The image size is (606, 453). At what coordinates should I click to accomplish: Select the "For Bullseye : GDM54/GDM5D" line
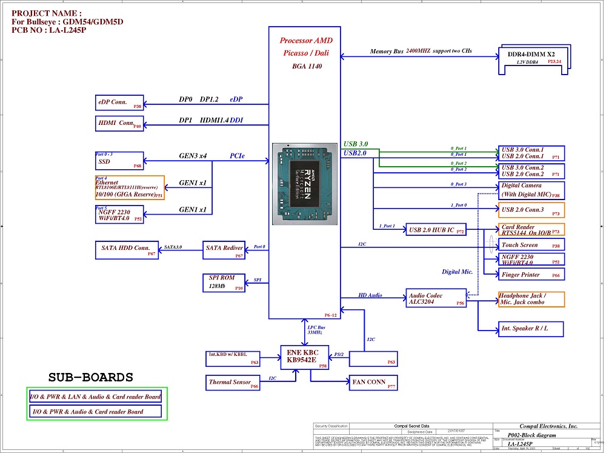click(x=67, y=22)
